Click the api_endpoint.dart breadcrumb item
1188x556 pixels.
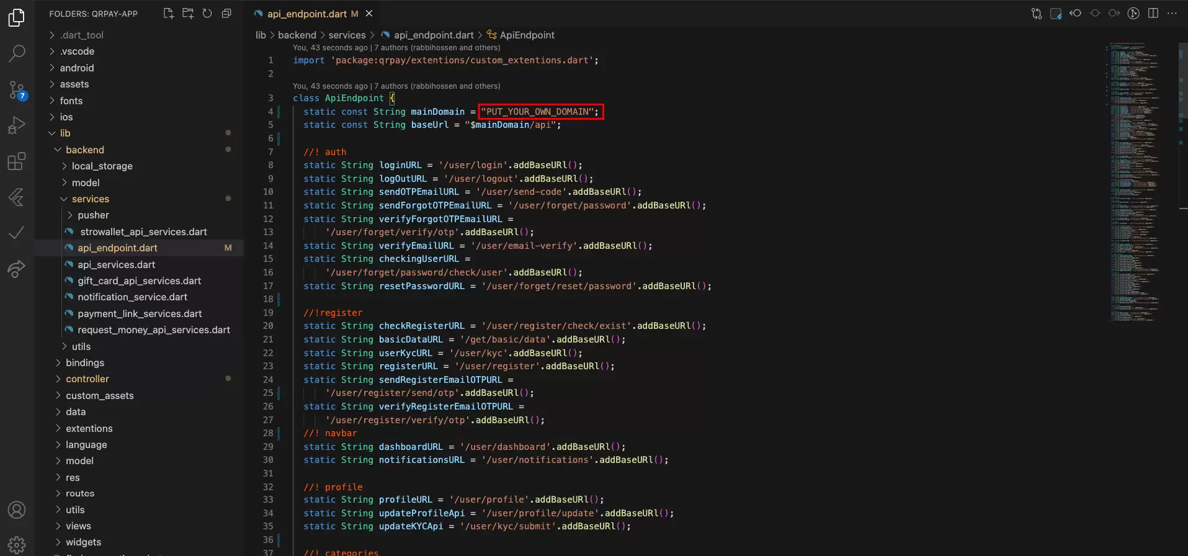click(434, 35)
